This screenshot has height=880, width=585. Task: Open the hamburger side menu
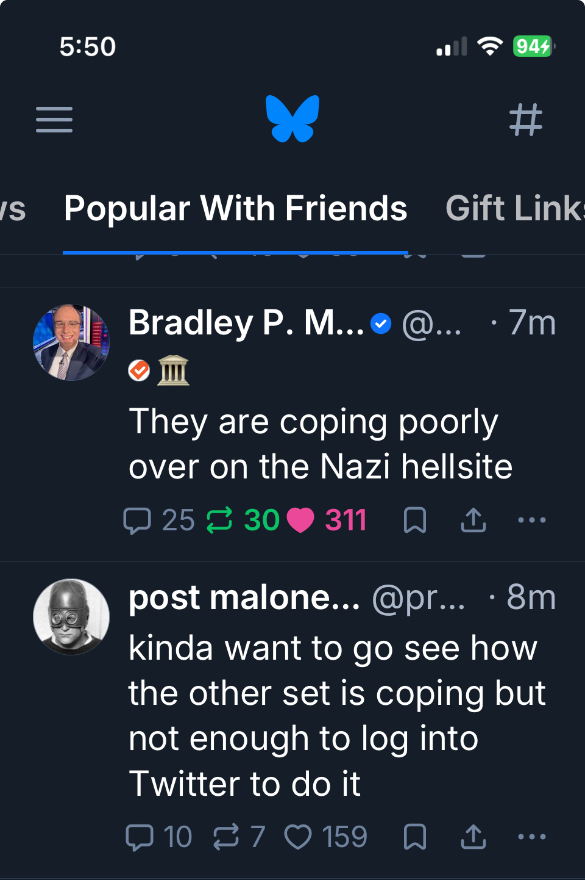(x=54, y=119)
